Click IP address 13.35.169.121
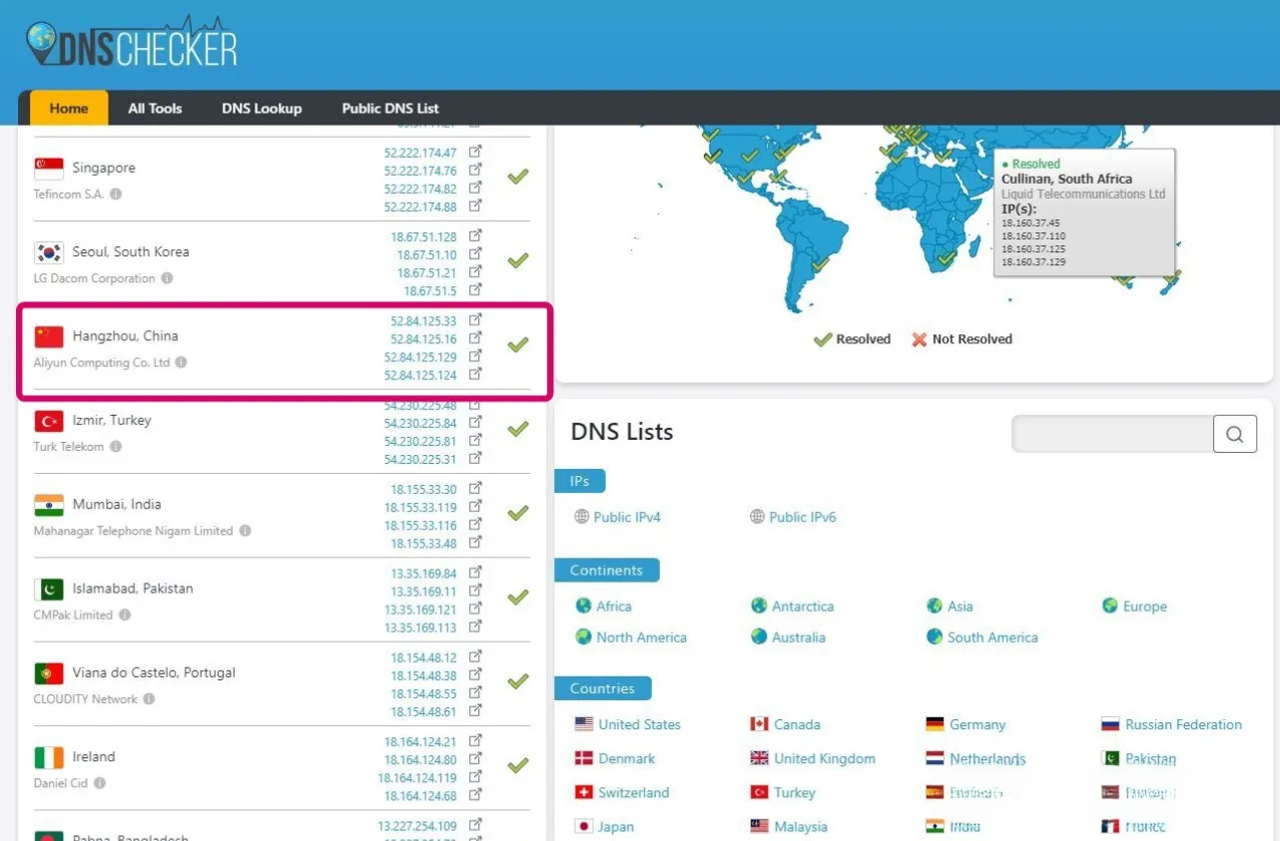This screenshot has width=1280, height=841. 420,610
